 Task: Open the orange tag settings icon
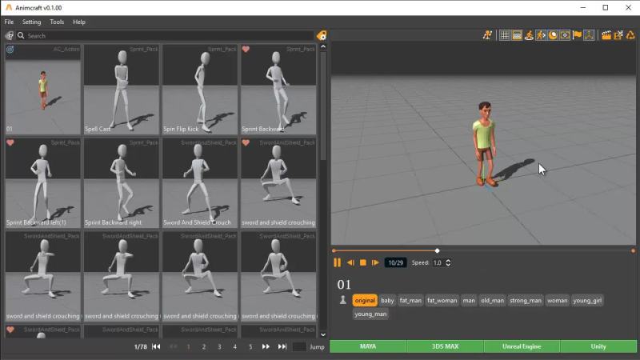click(322, 35)
